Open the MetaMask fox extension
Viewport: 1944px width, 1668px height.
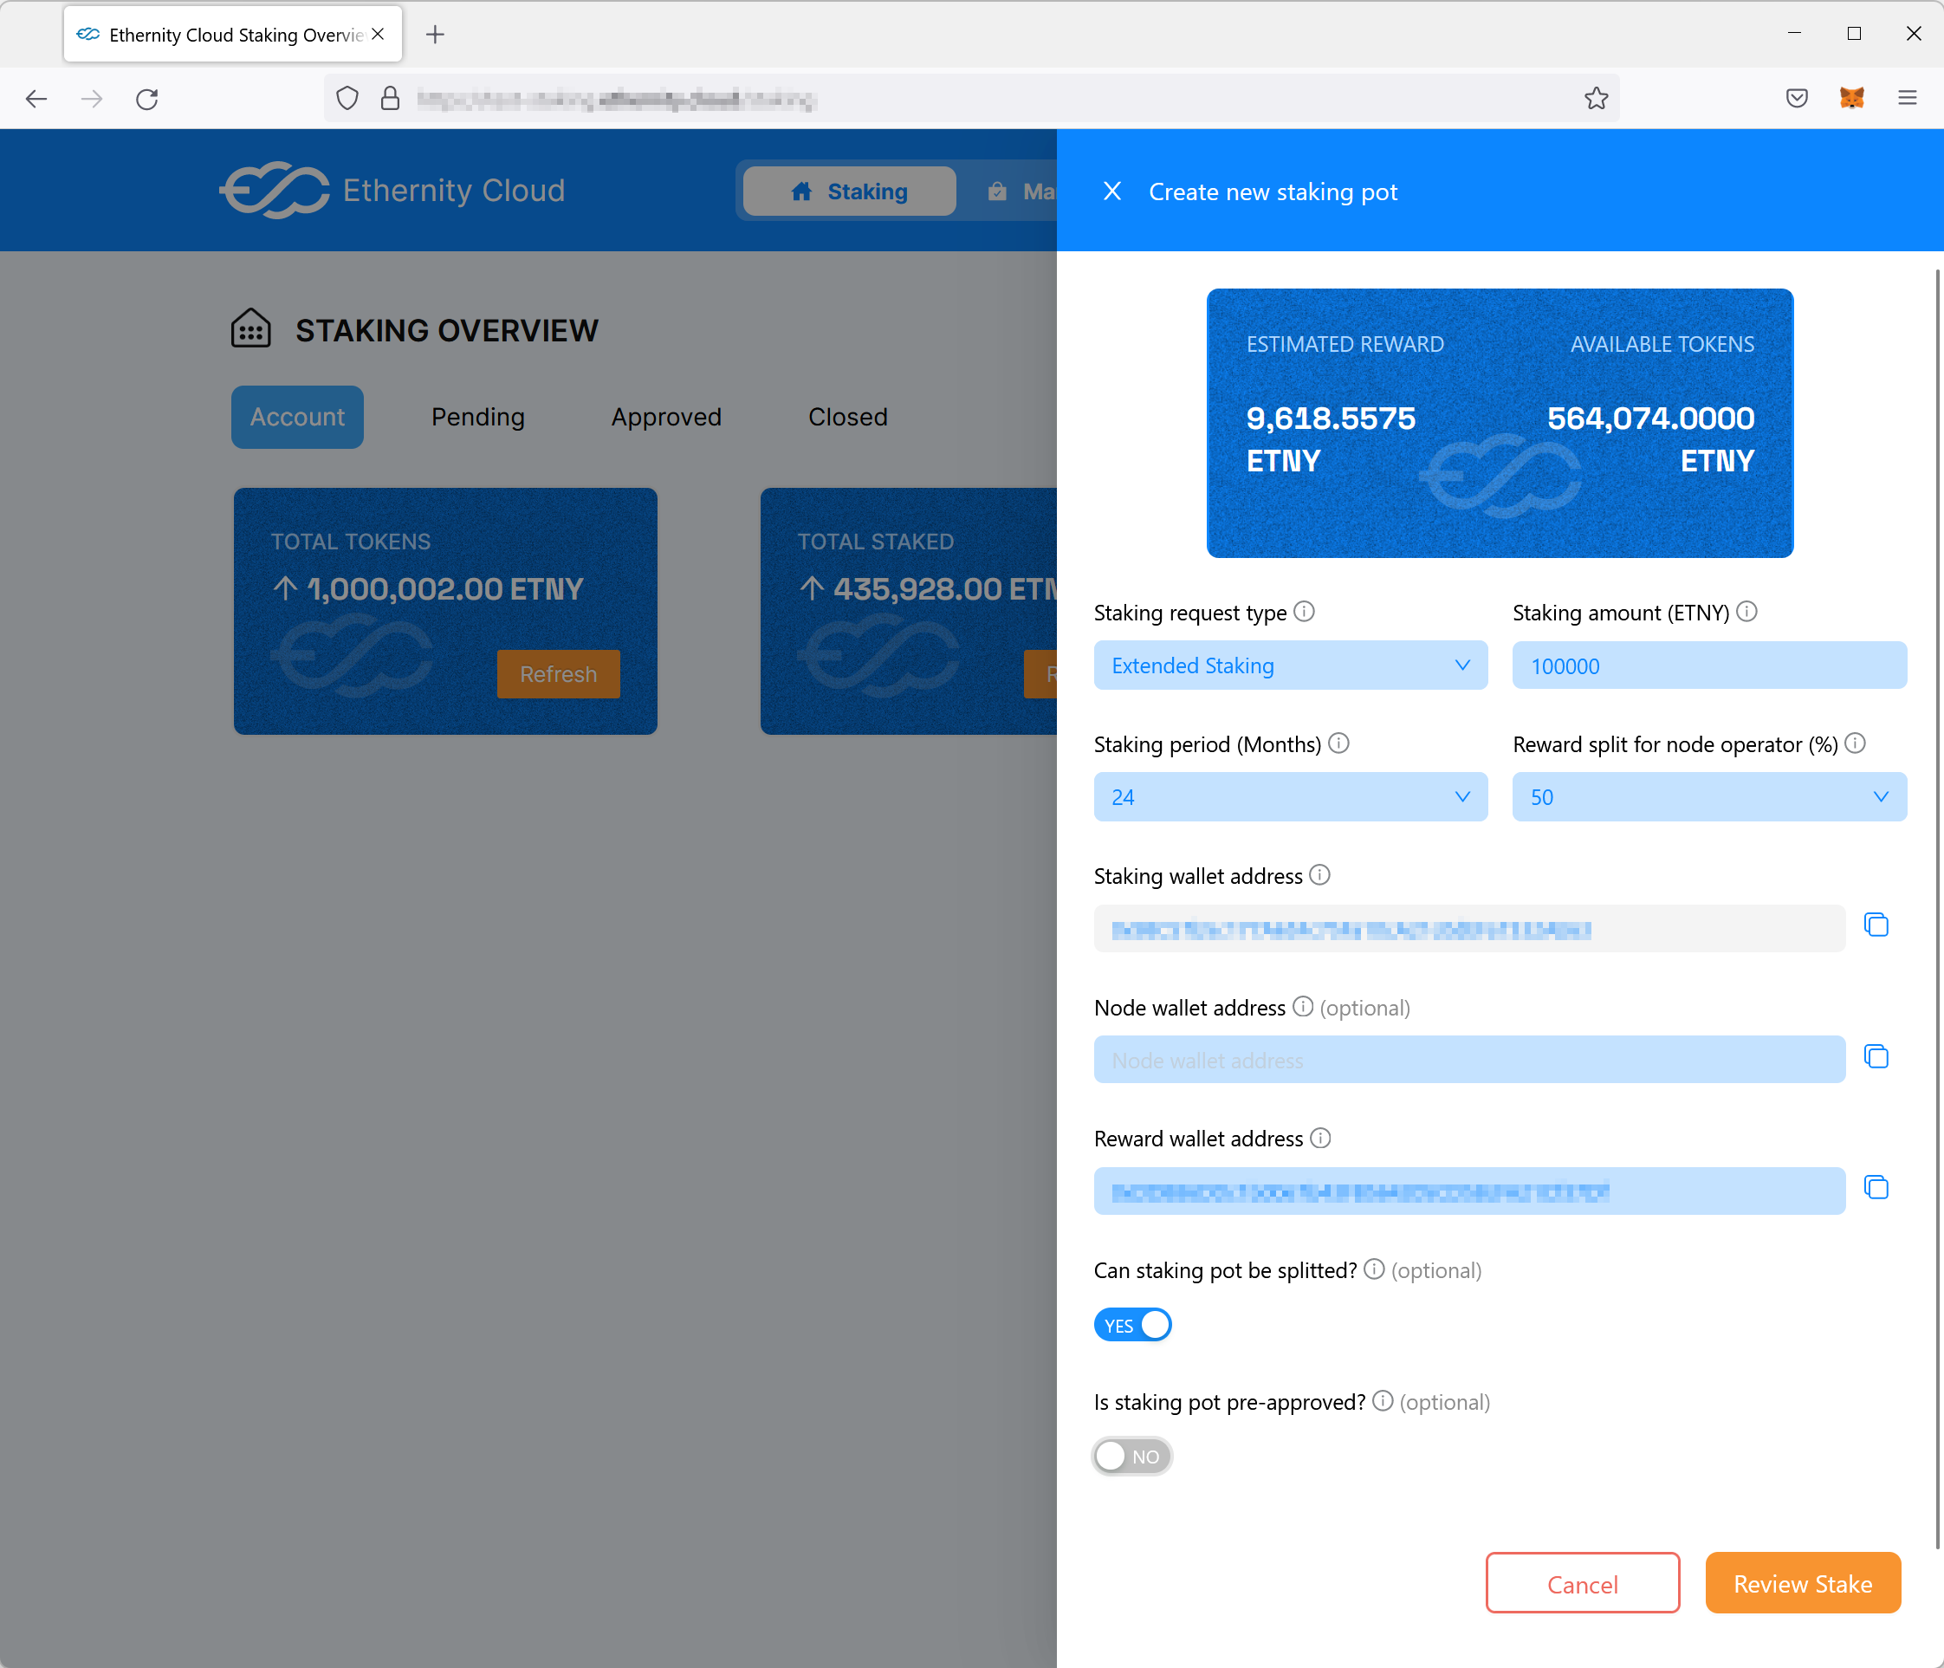pos(1852,98)
